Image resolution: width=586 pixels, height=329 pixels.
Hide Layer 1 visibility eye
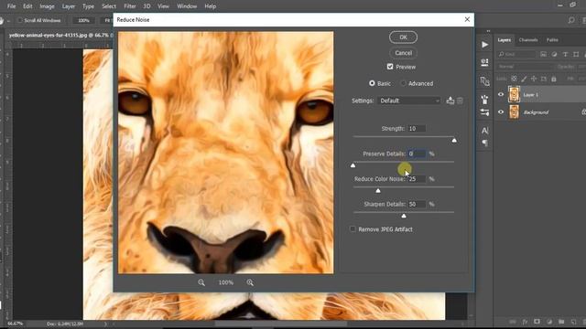501,94
